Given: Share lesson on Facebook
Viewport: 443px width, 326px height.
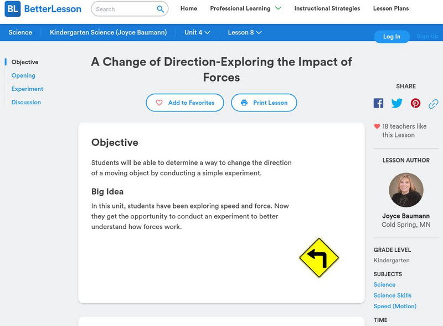Looking at the screenshot, I should [378, 103].
